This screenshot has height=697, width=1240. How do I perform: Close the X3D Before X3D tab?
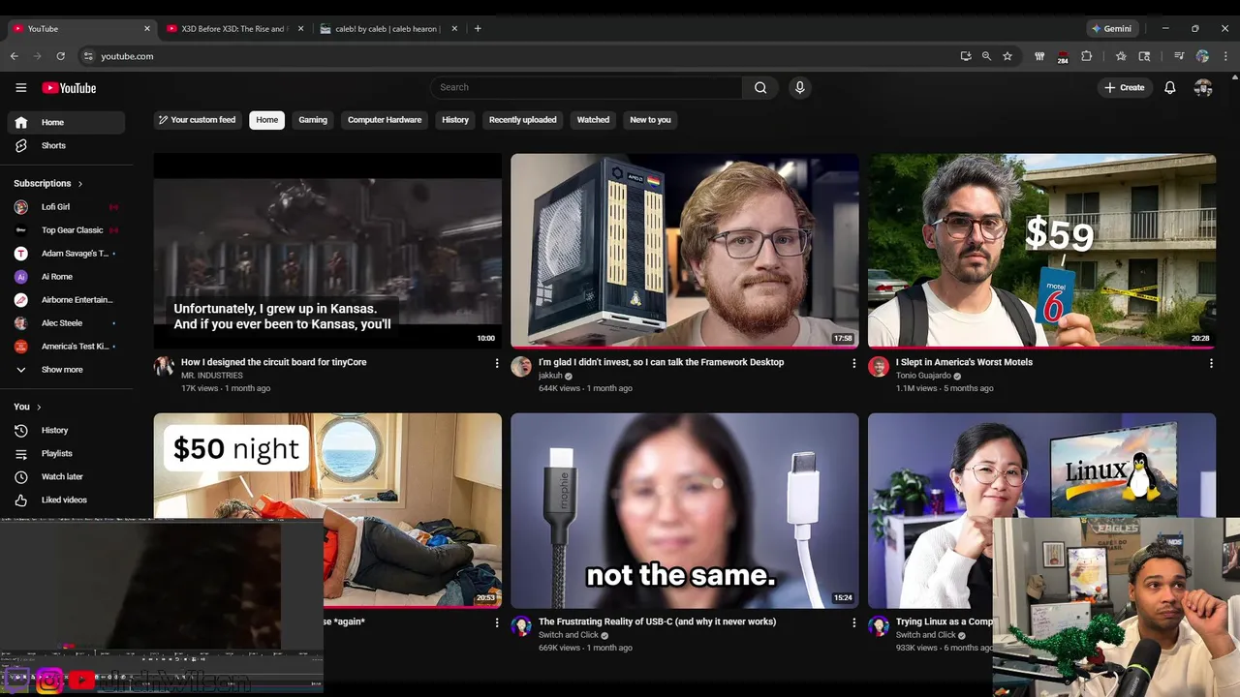tap(300, 29)
